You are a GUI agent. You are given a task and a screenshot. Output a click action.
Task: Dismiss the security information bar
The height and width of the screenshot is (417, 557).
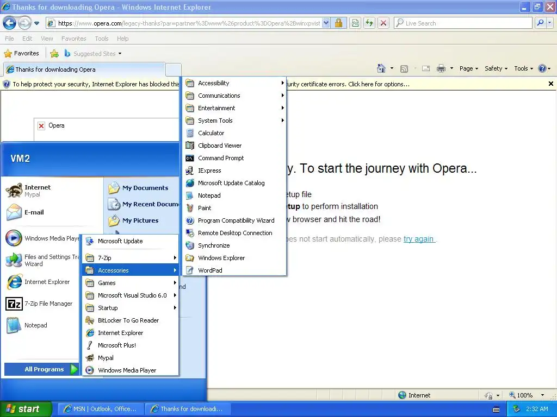click(x=550, y=84)
